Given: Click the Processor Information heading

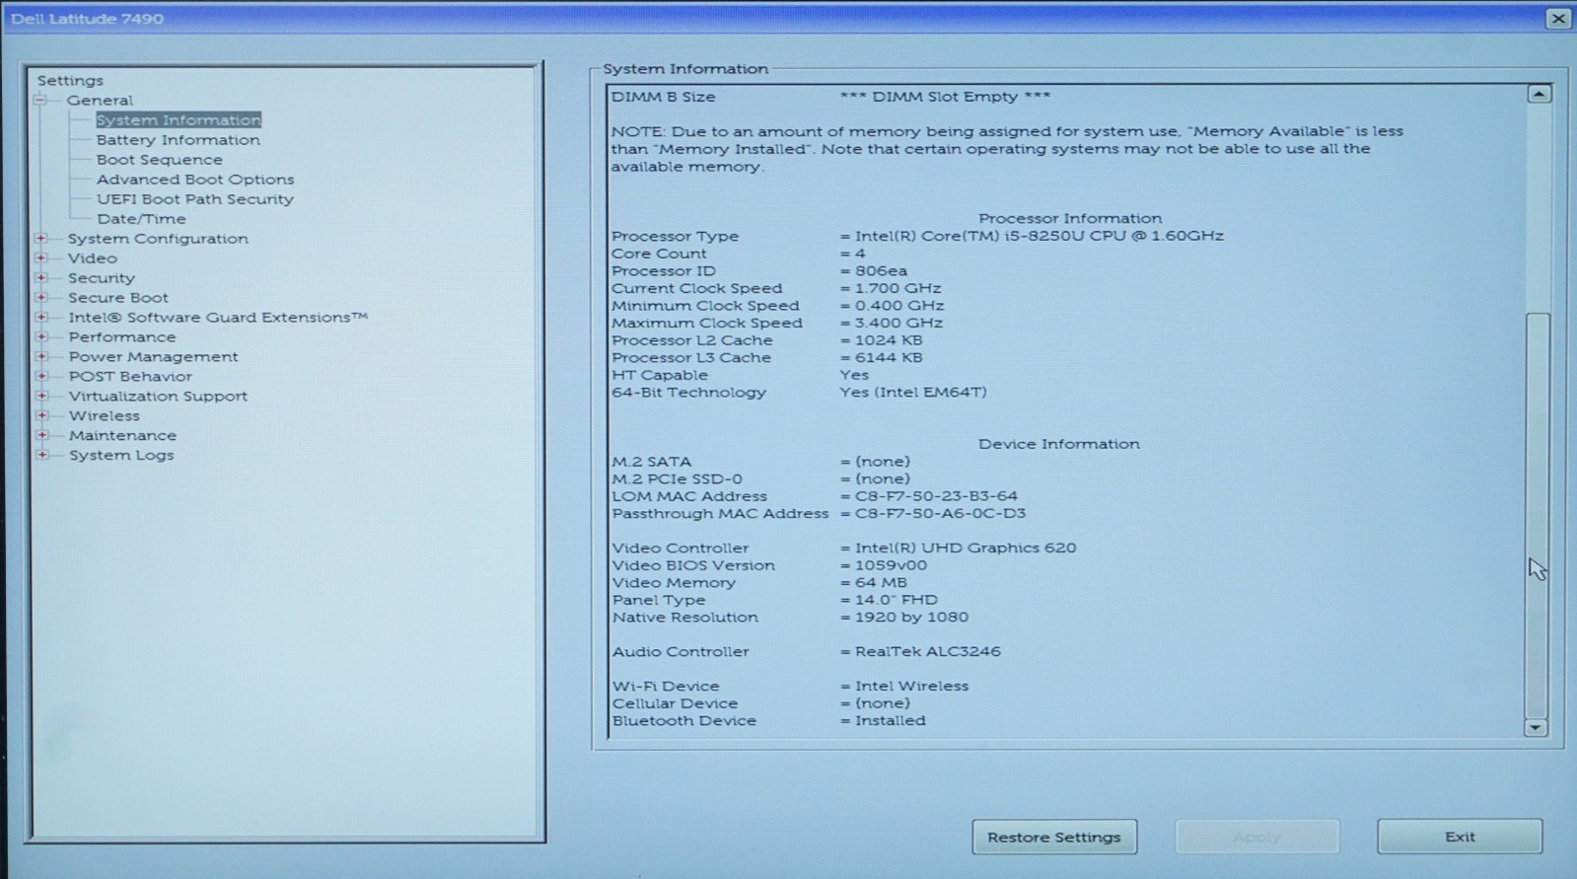Looking at the screenshot, I should click(x=1070, y=218).
